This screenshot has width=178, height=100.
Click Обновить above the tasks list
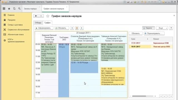coord(136,33)
